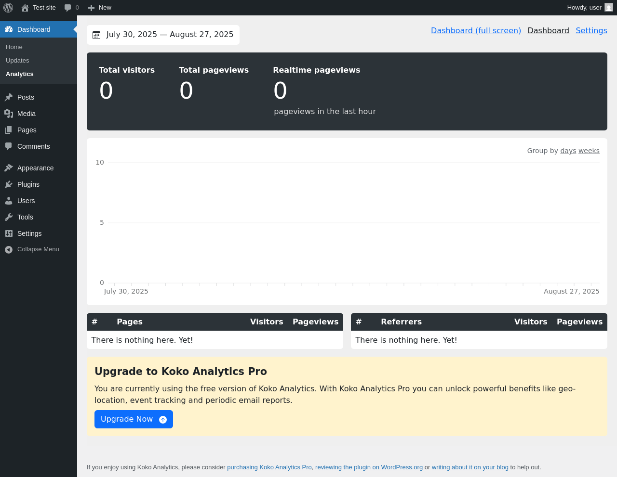Click the Upgrade to Koko Analytics Pro heading
The image size is (617, 477).
click(x=181, y=371)
